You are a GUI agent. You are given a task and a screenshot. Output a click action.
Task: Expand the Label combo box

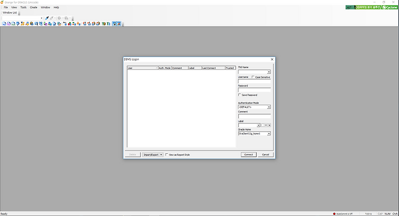[x=258, y=125]
